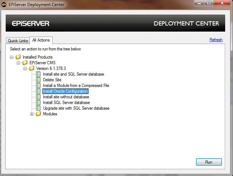
Task: Click the Installed Products folder icon
Action: [x=18, y=57]
